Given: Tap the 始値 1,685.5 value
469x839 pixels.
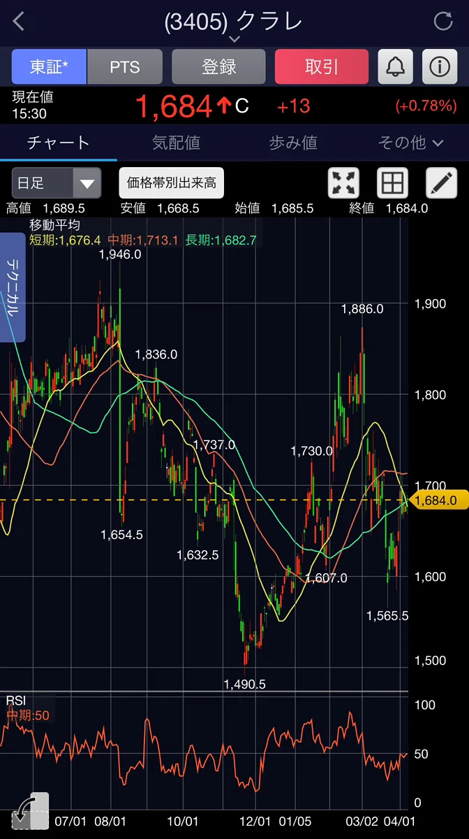Looking at the screenshot, I should click(x=274, y=208).
